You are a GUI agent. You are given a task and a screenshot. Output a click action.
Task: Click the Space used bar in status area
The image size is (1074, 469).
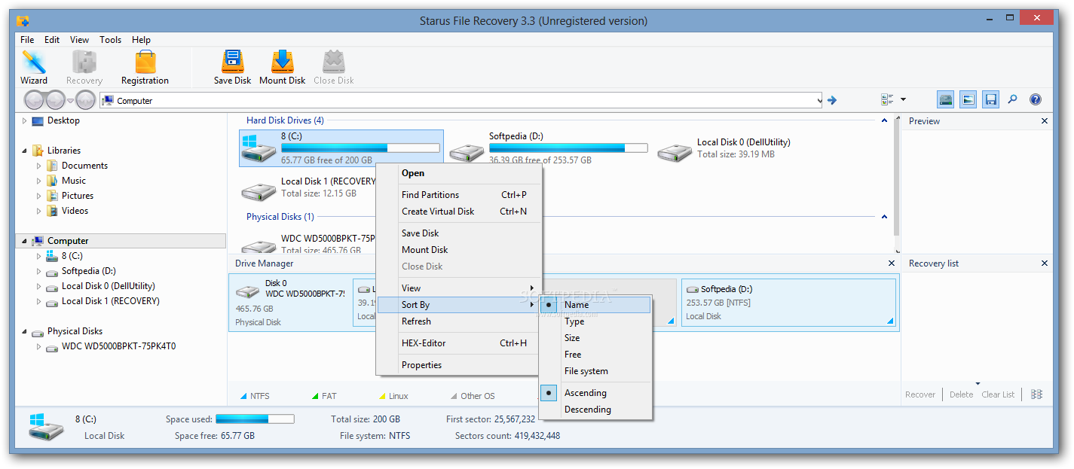click(x=255, y=419)
